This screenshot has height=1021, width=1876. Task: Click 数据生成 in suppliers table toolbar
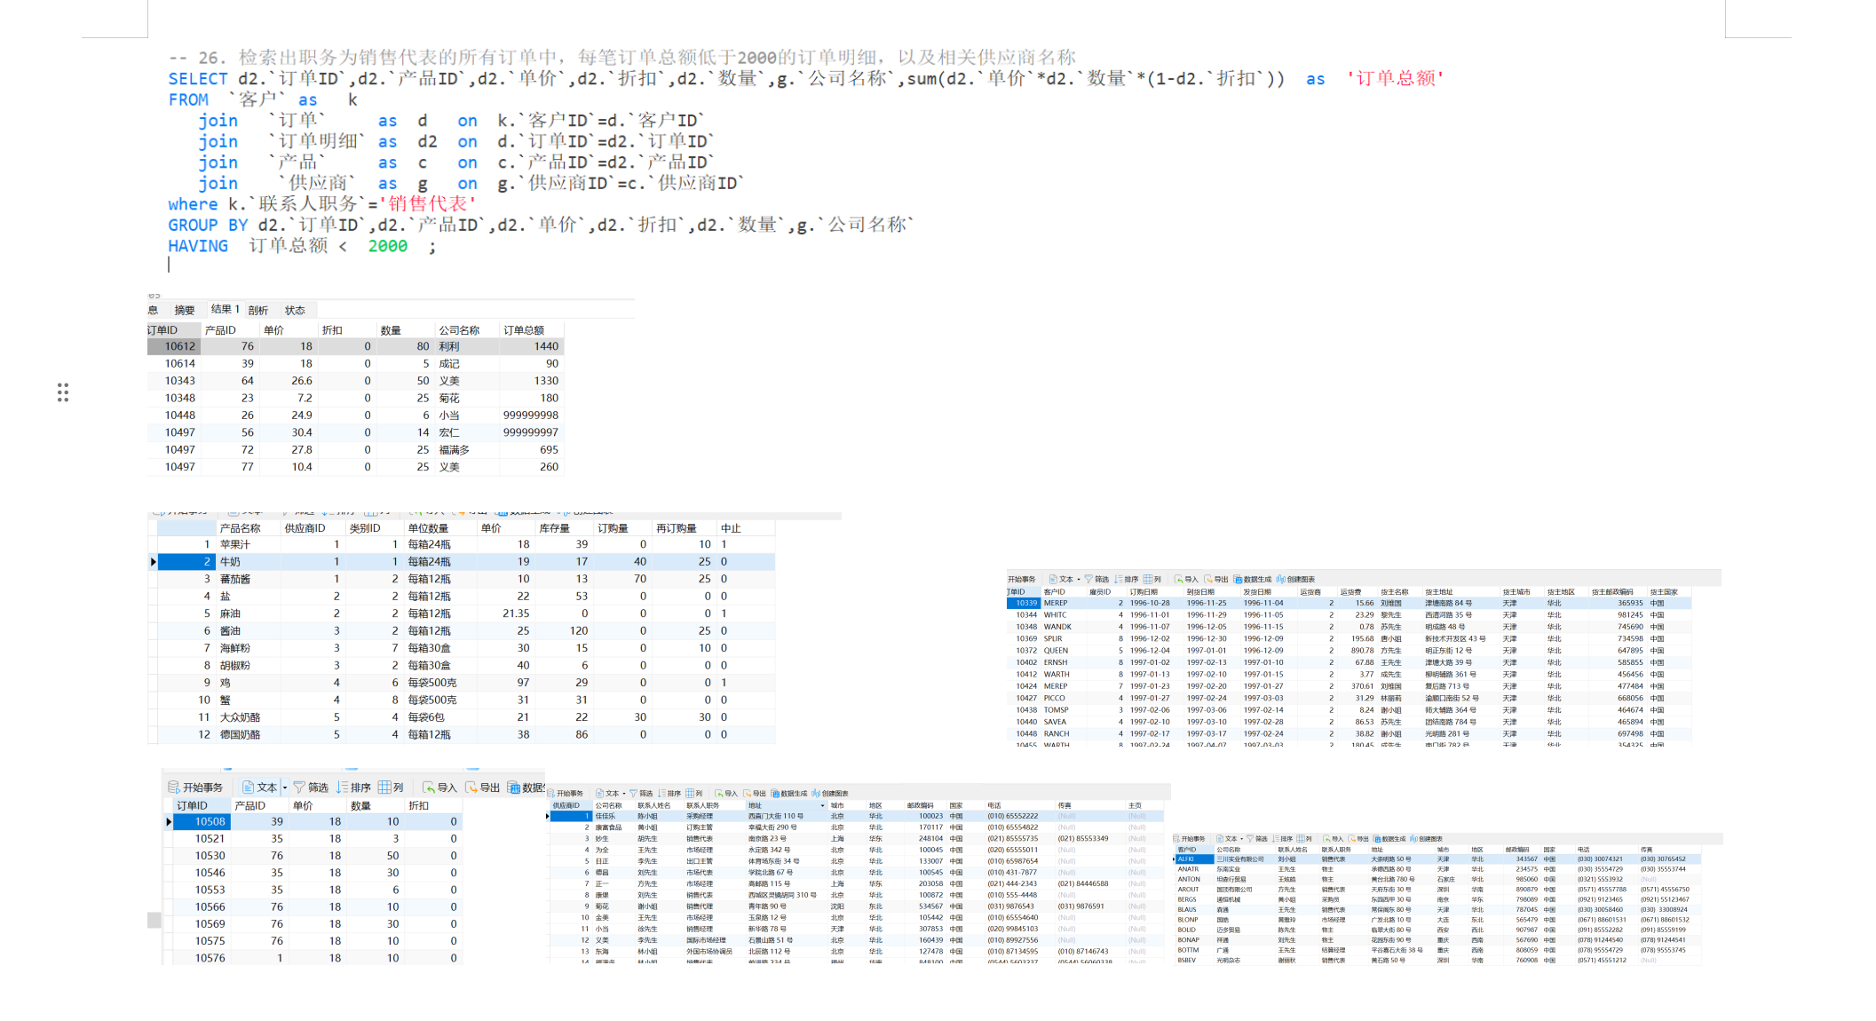click(x=789, y=794)
